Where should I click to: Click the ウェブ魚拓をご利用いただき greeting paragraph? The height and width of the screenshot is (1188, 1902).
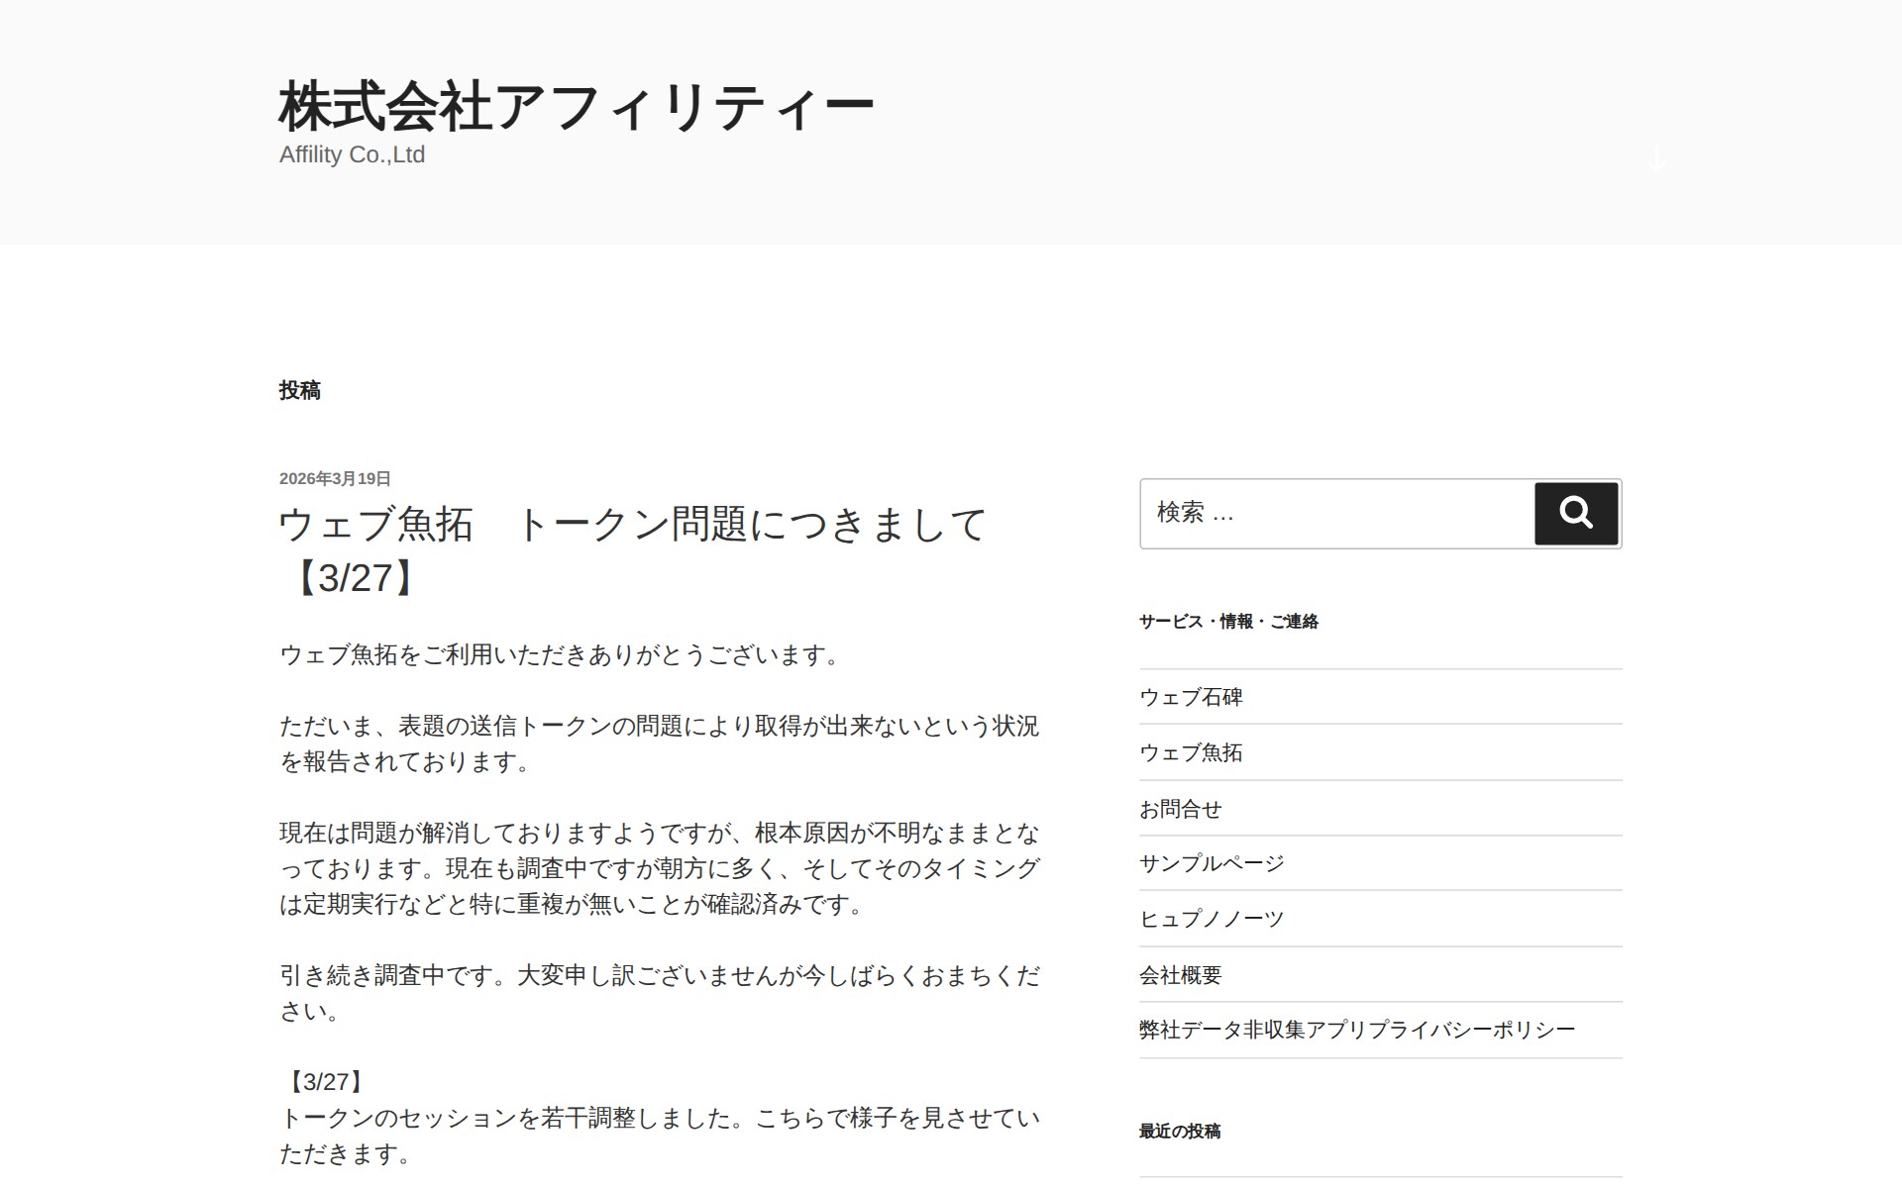point(560,655)
